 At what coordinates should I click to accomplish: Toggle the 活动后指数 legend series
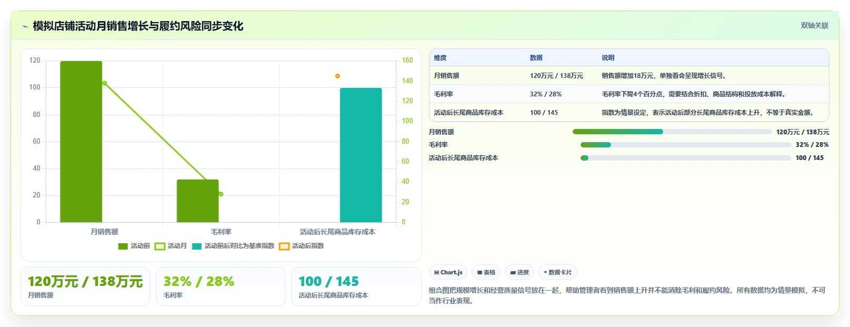(302, 246)
